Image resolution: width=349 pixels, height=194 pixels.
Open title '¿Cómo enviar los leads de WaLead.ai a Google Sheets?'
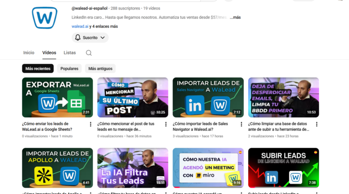(47, 127)
